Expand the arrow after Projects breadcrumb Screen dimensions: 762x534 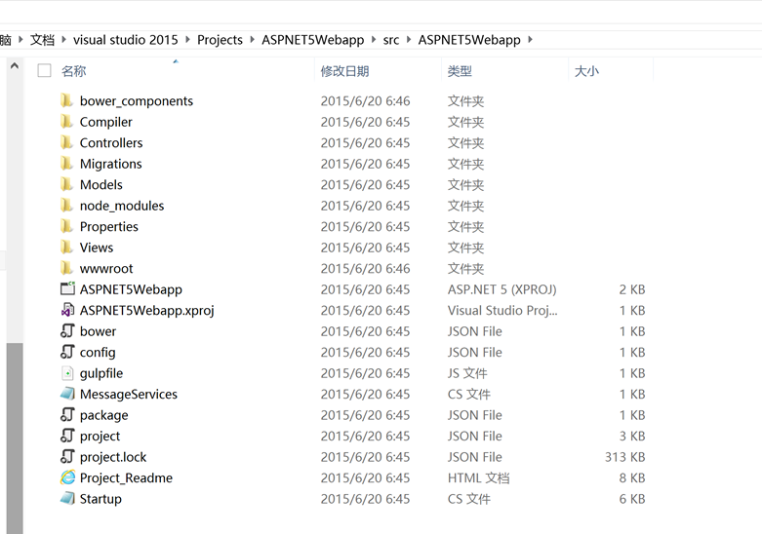pos(253,39)
